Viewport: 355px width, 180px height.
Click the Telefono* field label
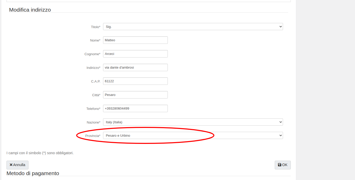[x=93, y=109]
